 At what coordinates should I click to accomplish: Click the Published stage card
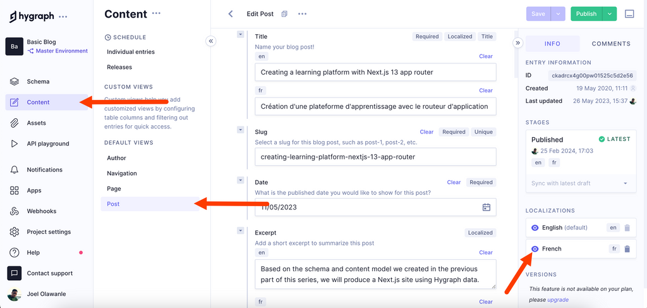581,161
